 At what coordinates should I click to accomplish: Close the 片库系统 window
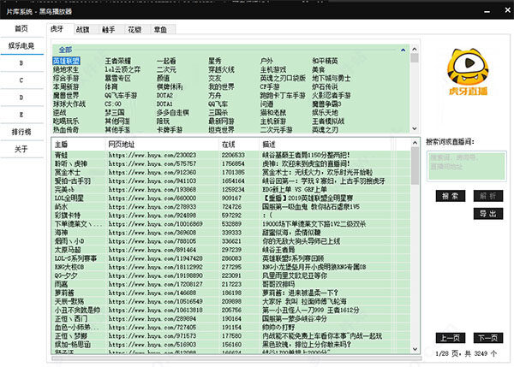[x=507, y=10]
